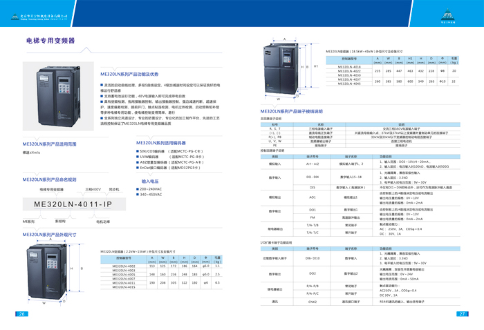Click terminal row 'R、S、T'
This screenshot has height=330, width=484.
360,128
